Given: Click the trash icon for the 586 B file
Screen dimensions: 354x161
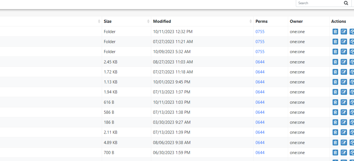Looking at the screenshot, I should click(x=335, y=112).
